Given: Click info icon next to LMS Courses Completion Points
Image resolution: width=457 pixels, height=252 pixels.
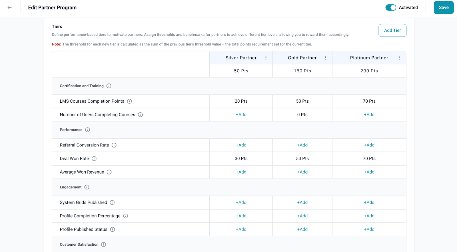Looking at the screenshot, I should [x=129, y=101].
